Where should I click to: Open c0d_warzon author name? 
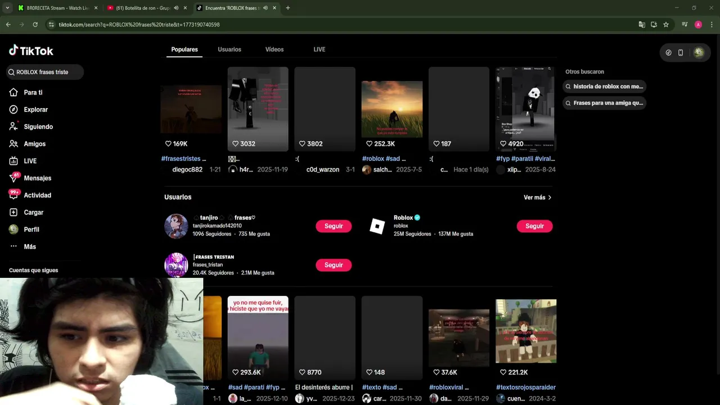[x=323, y=170]
